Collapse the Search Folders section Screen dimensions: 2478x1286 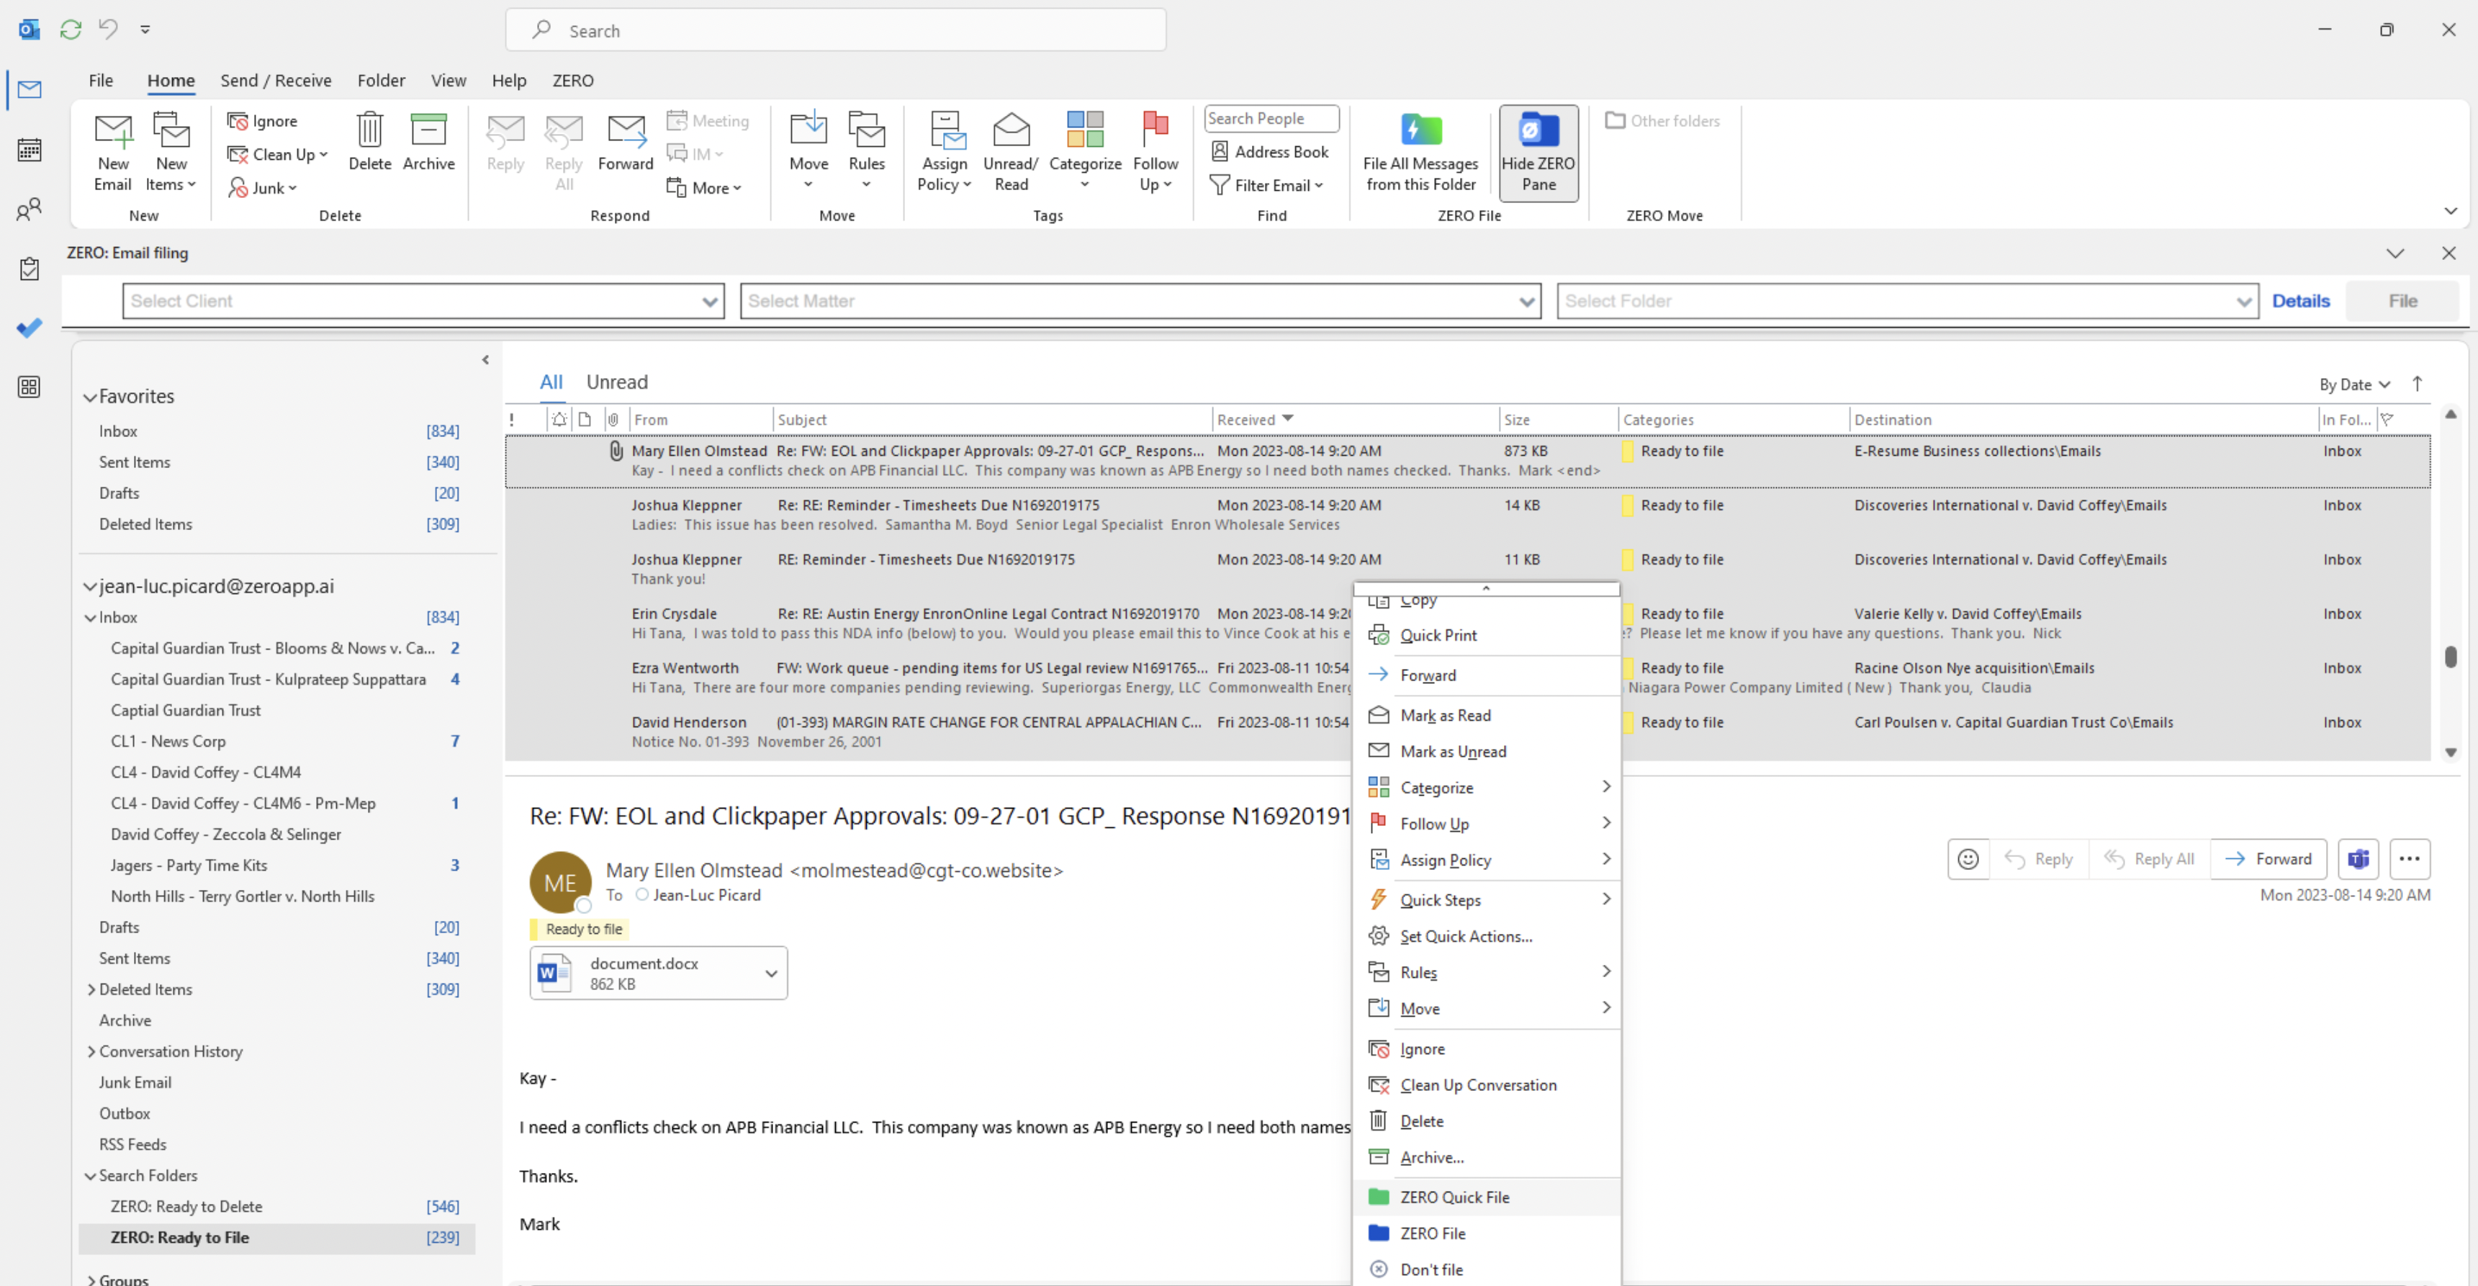[x=91, y=1177]
